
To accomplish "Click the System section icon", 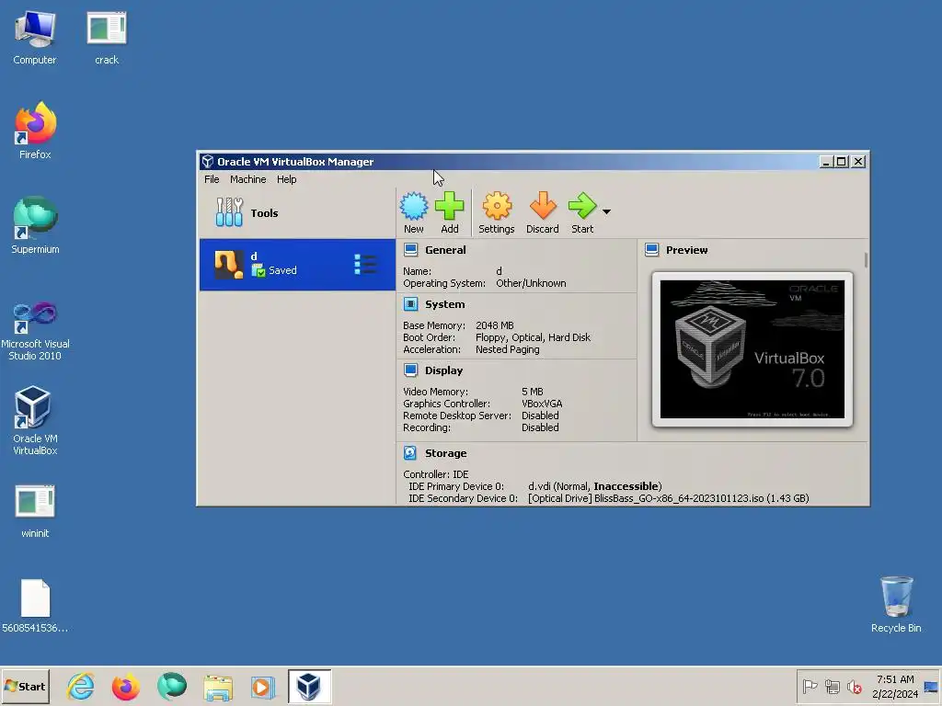I will tap(411, 304).
